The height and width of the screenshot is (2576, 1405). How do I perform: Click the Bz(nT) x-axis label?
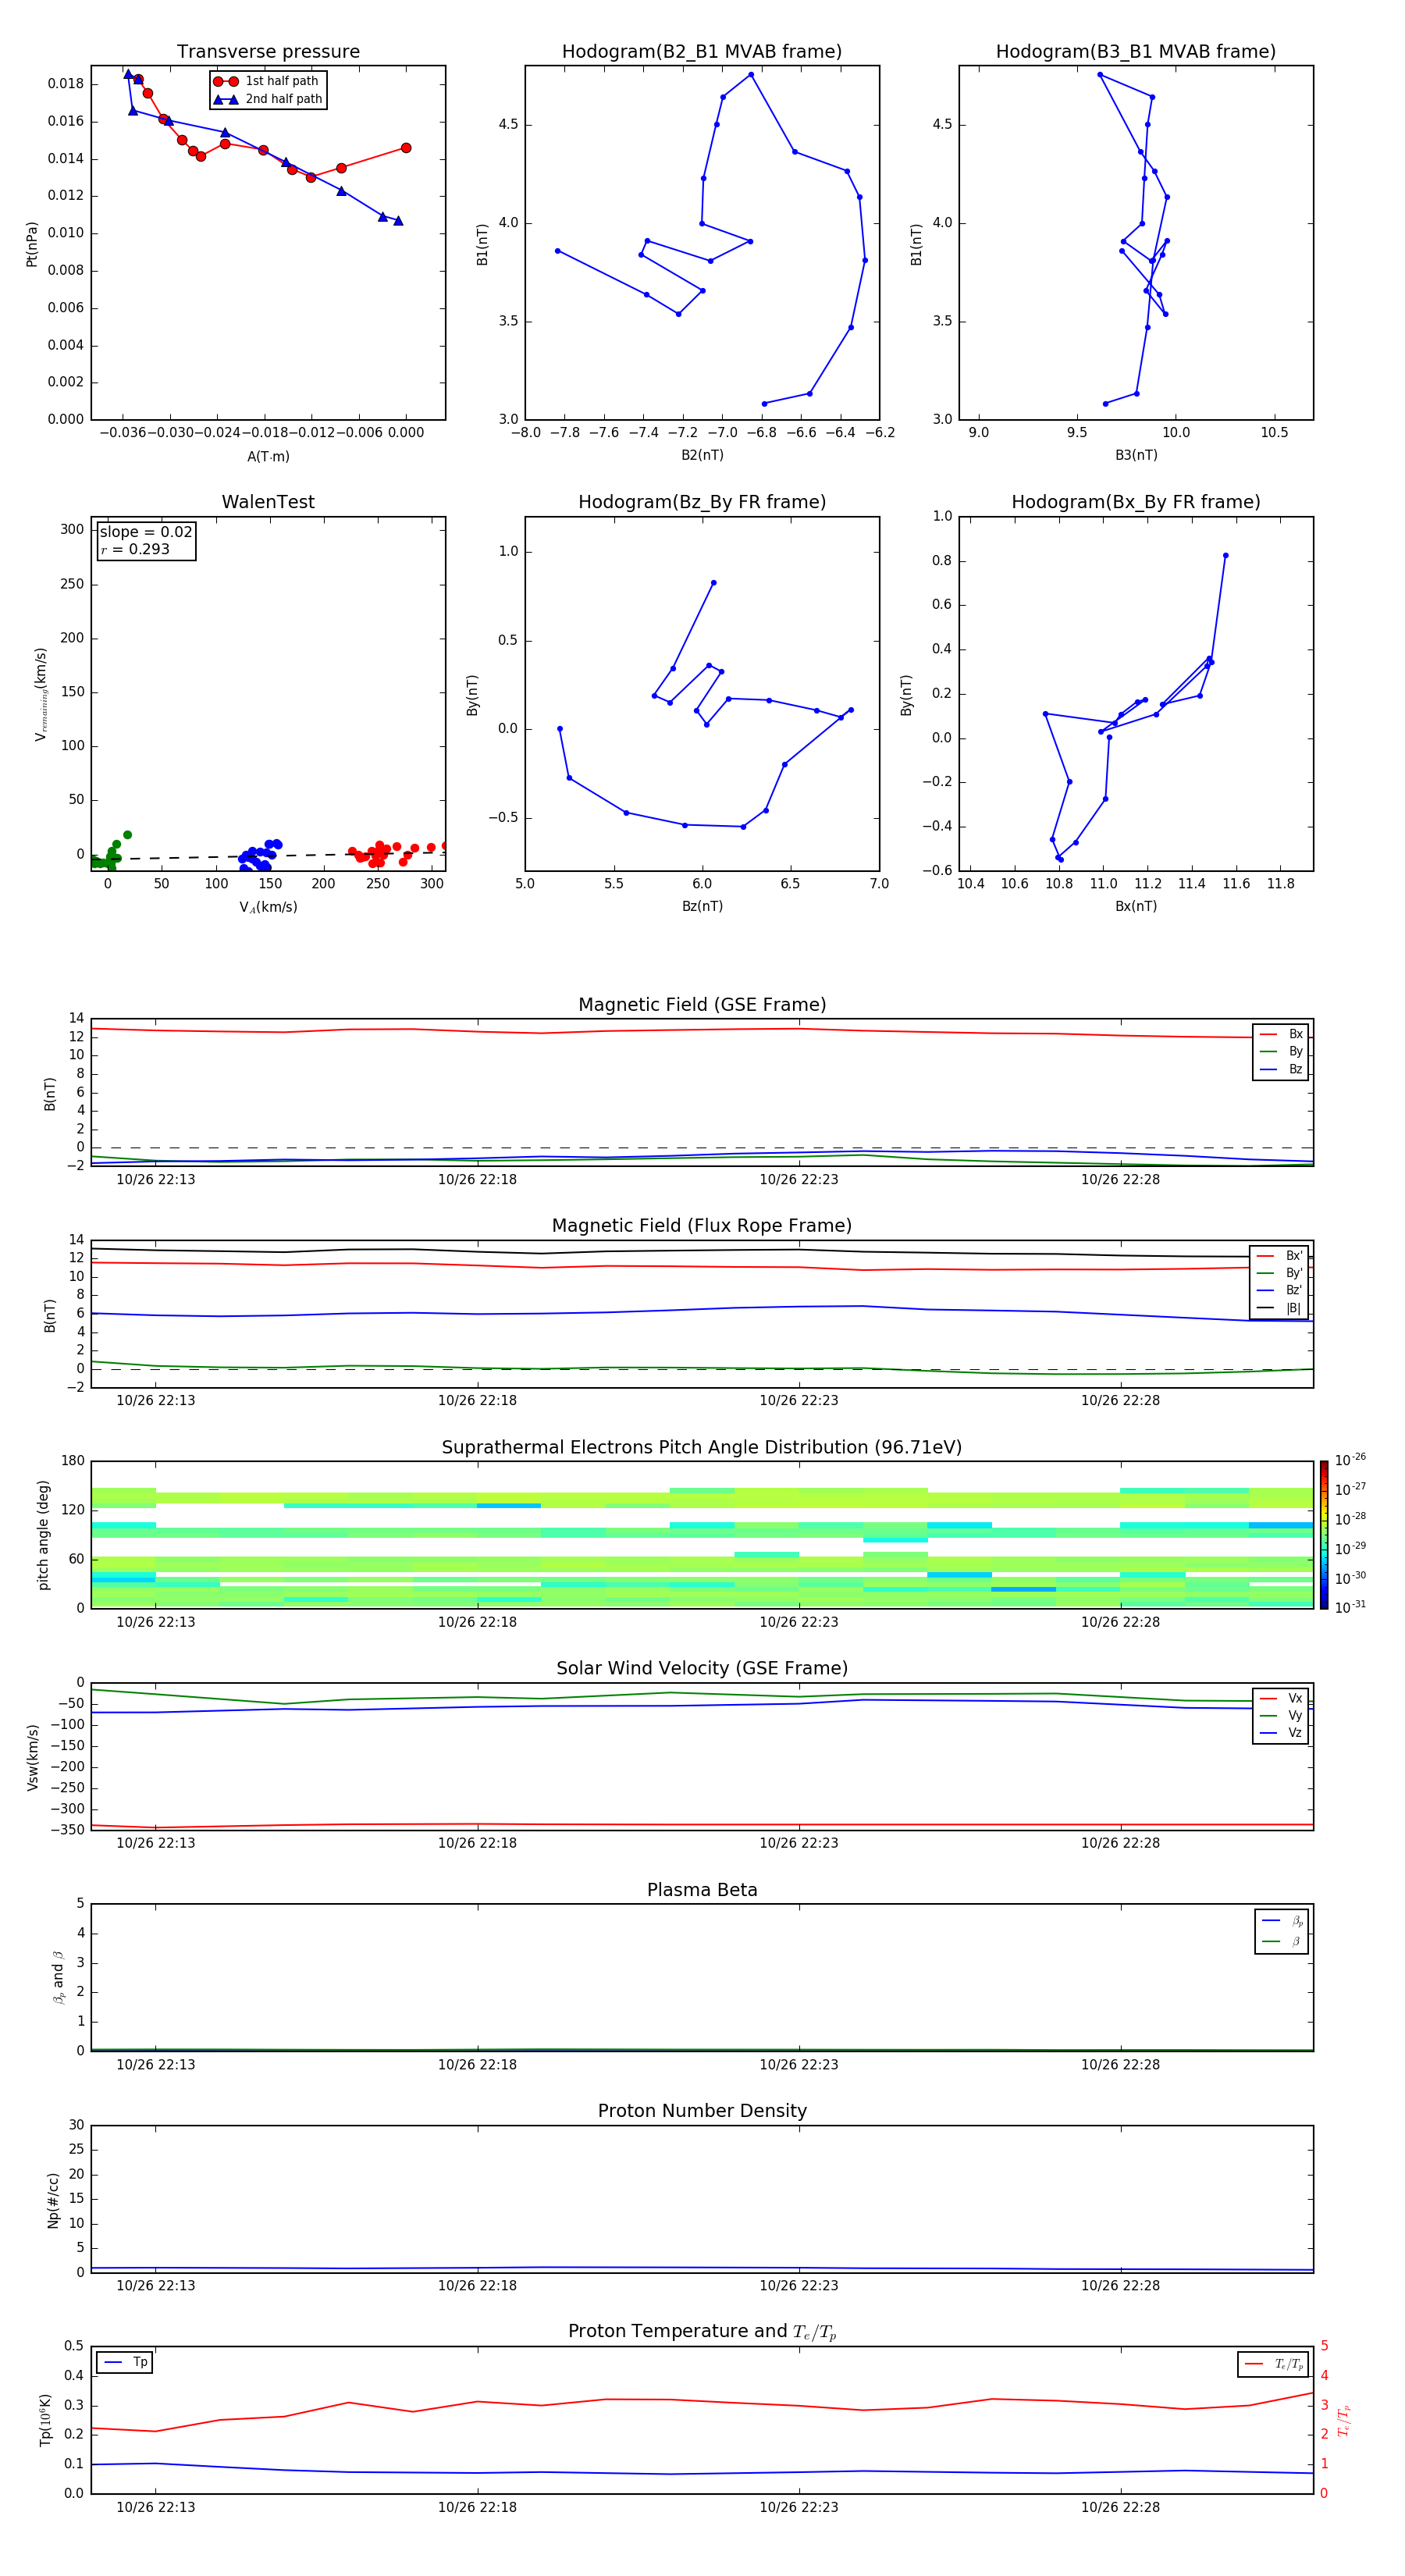[702, 906]
